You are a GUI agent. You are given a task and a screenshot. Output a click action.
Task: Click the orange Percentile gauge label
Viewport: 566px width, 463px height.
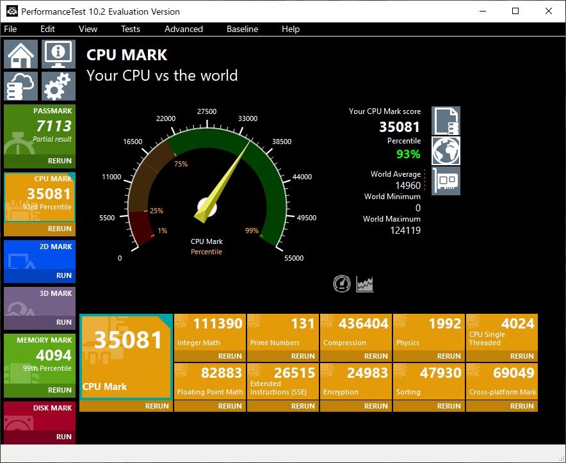(206, 252)
